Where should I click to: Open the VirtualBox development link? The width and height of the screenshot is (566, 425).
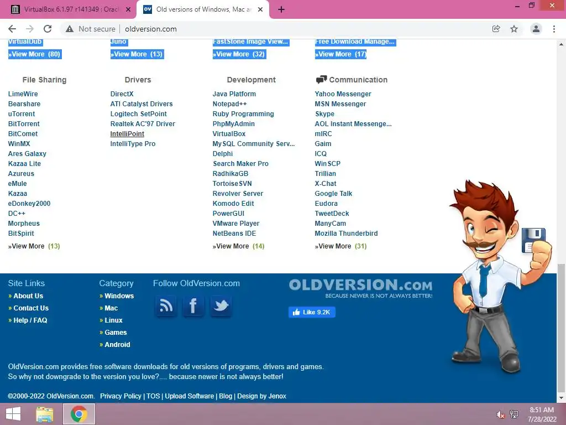point(229,134)
